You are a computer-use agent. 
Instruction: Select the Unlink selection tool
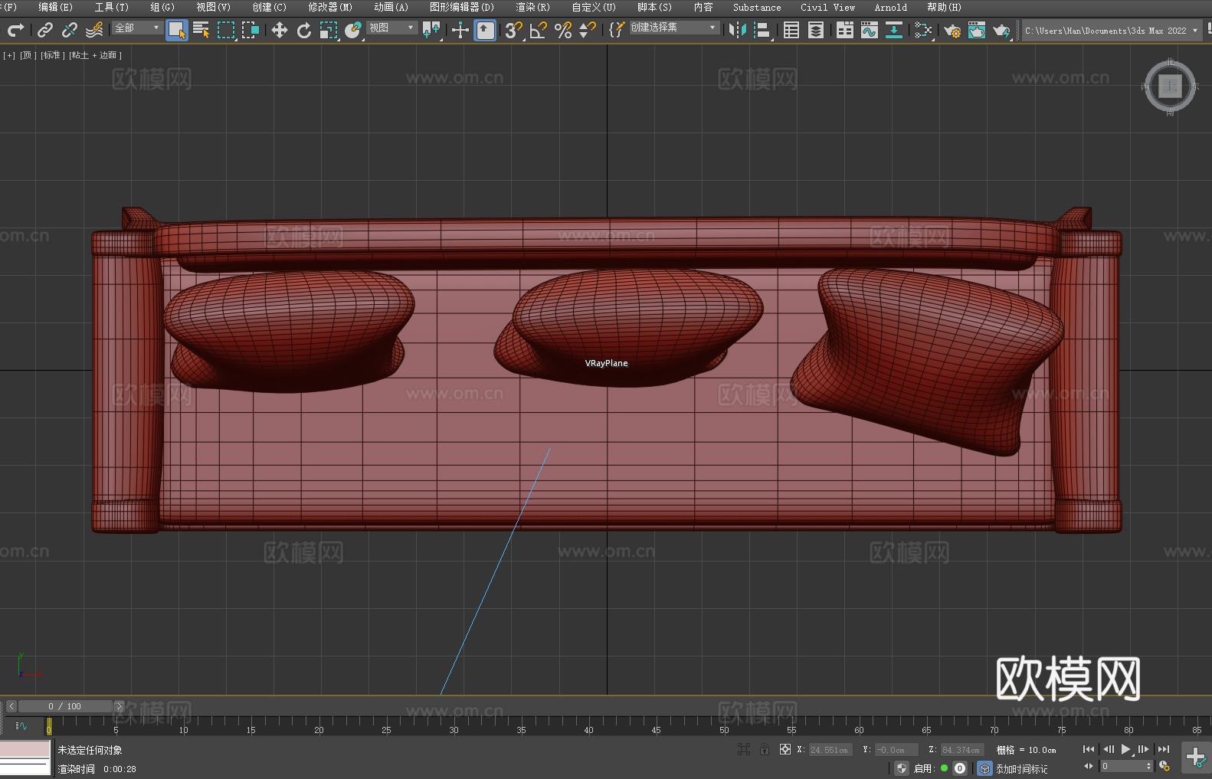70,30
